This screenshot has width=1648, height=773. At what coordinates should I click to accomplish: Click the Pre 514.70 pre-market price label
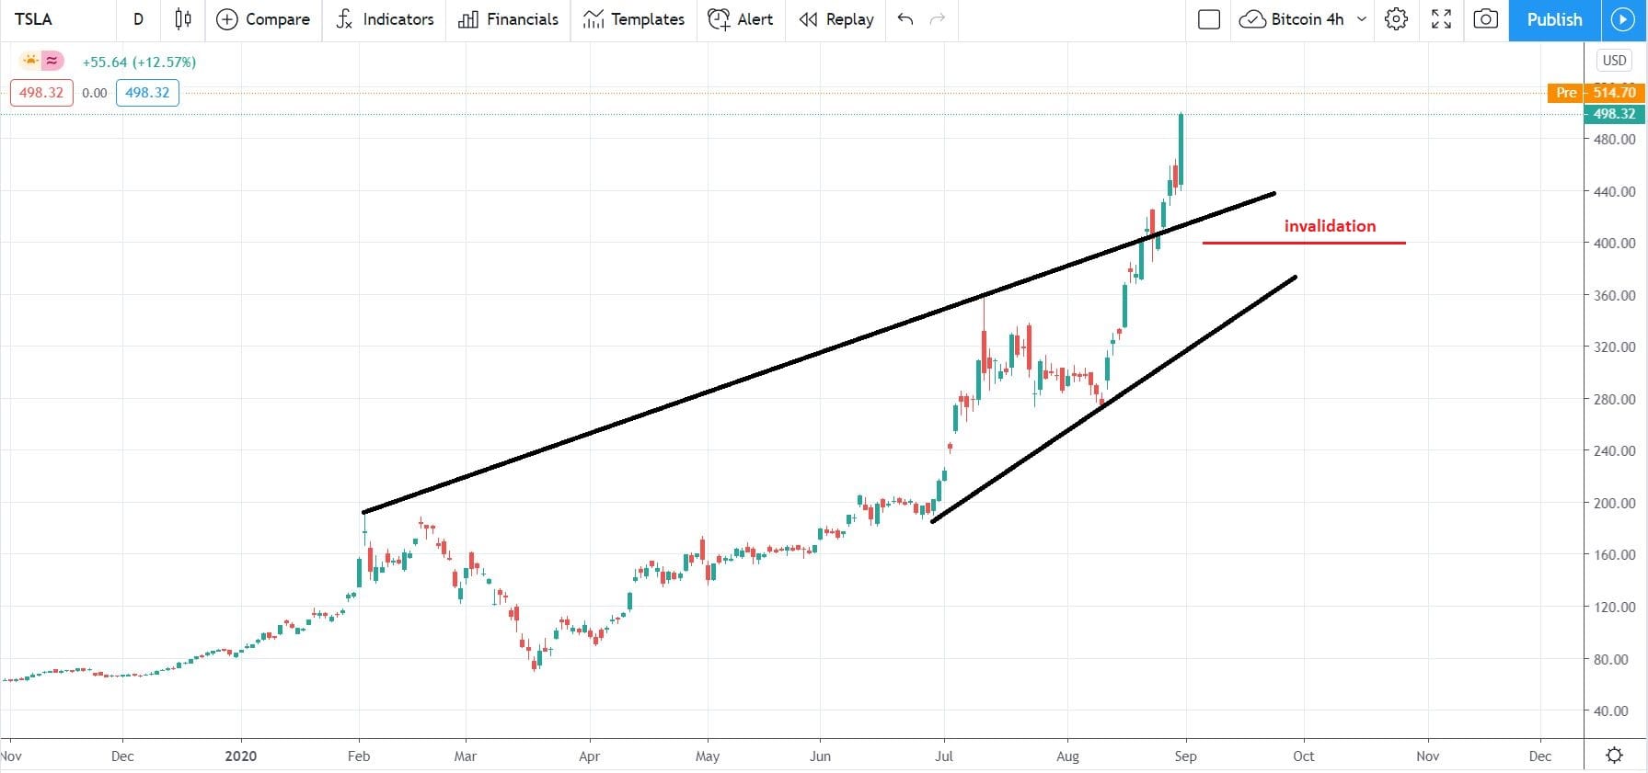tap(1596, 93)
